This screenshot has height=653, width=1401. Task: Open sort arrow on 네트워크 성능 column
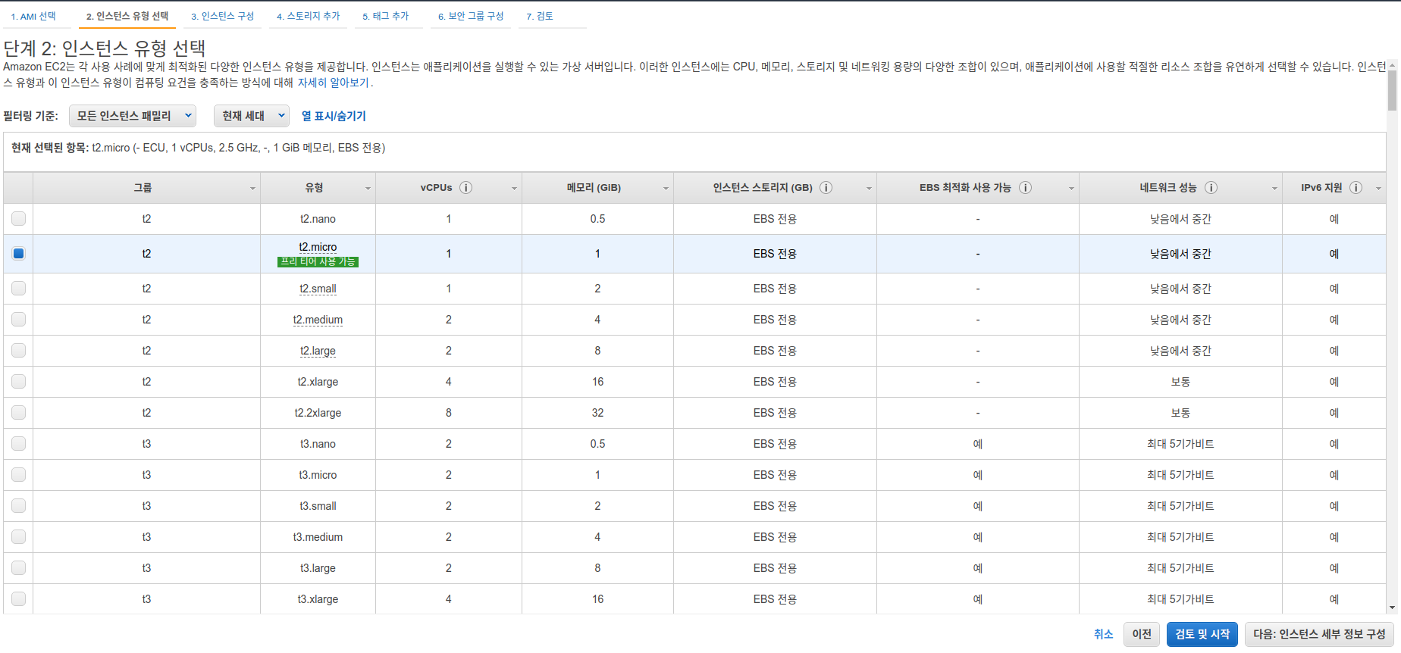pyautogui.click(x=1274, y=189)
